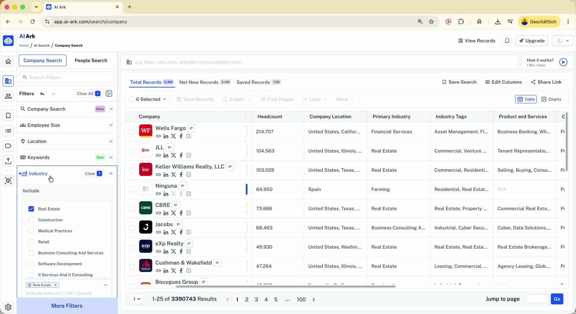This screenshot has width=576, height=314.
Task: Open the lists icon in left sidebar
Action: 8,131
